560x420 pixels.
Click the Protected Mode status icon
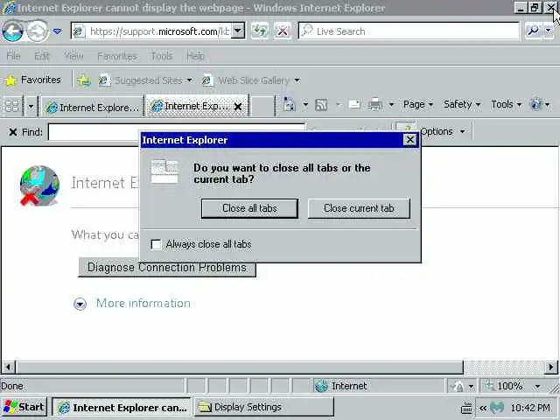pyautogui.click(x=458, y=386)
